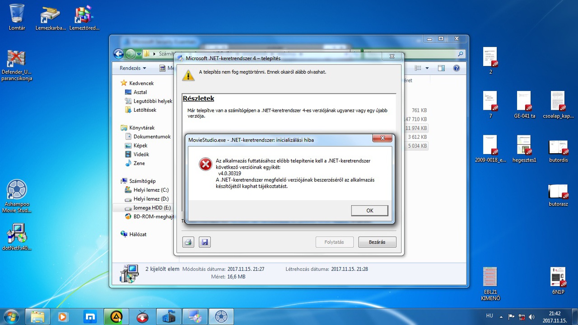This screenshot has width=578, height=325.
Task: Click the disabled Folytatás button
Action: [334, 242]
